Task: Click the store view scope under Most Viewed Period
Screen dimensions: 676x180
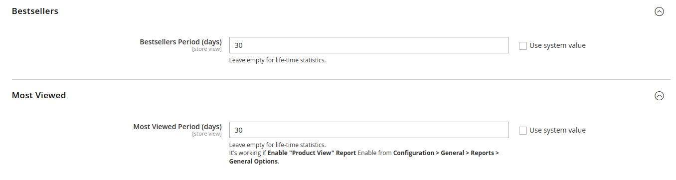Action: click(207, 134)
